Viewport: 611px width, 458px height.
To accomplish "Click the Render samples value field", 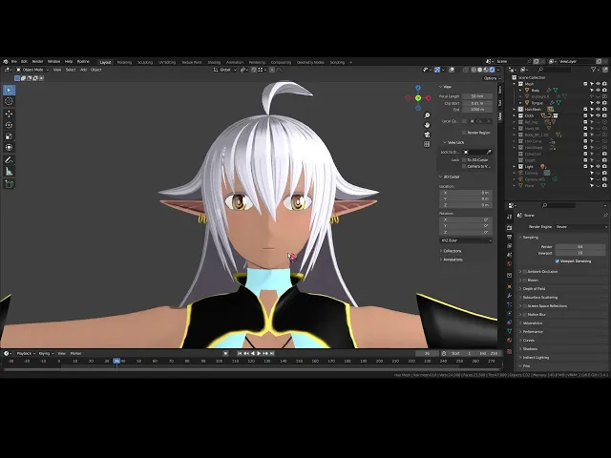I will coord(580,247).
